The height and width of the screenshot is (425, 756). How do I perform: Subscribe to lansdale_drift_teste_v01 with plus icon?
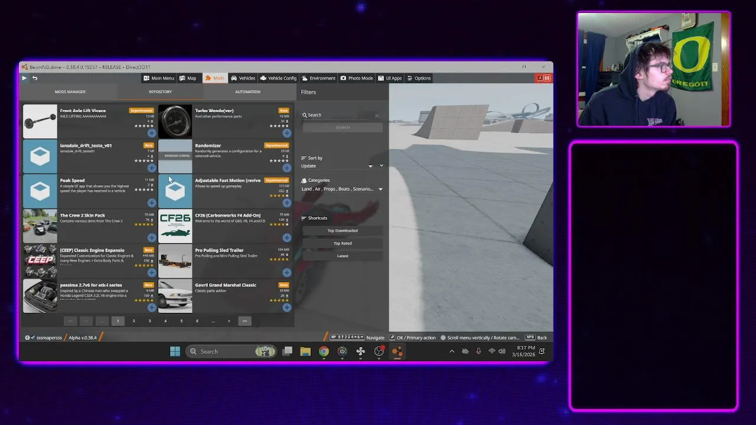[x=152, y=168]
